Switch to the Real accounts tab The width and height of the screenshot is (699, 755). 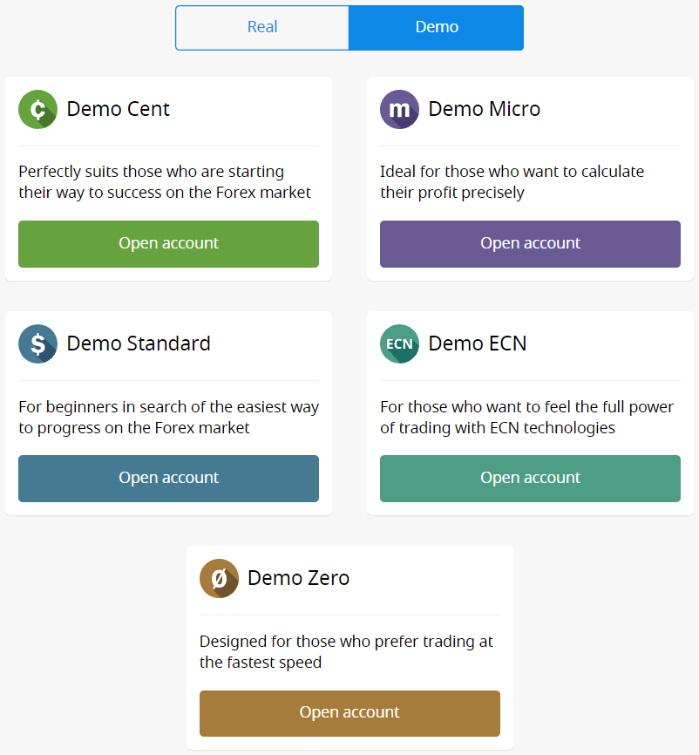coord(262,28)
